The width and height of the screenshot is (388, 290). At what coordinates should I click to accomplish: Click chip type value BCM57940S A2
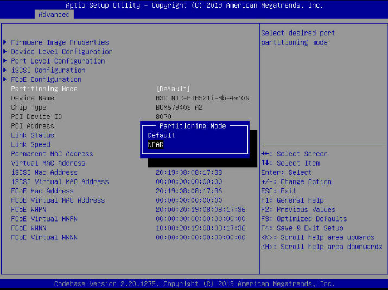pyautogui.click(x=179, y=107)
